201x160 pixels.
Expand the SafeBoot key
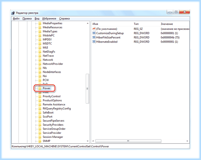tap(36, 113)
